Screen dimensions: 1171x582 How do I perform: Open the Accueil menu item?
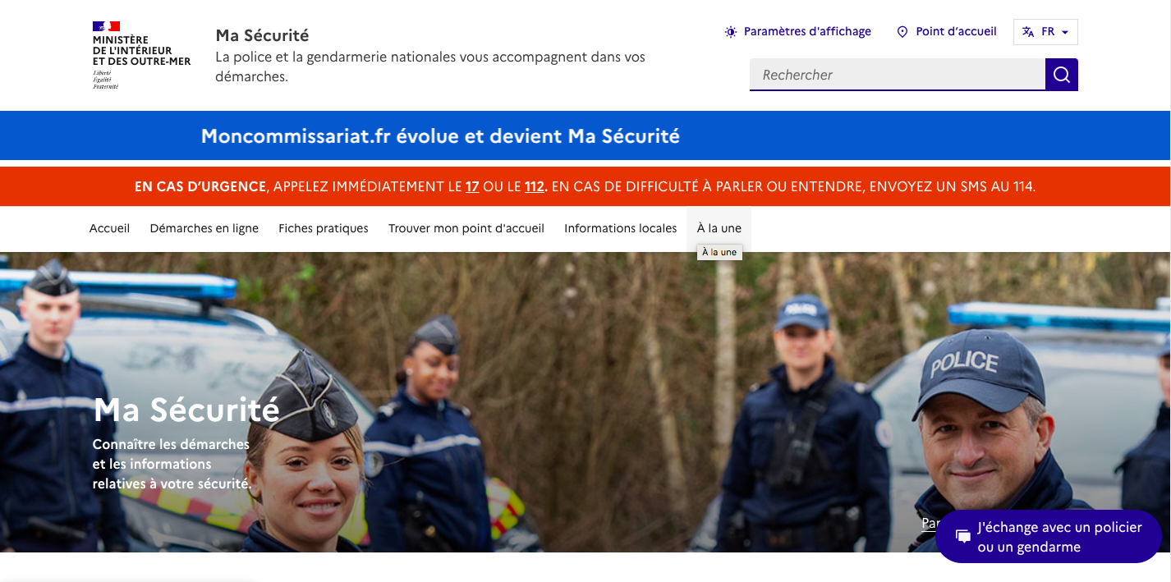point(109,228)
